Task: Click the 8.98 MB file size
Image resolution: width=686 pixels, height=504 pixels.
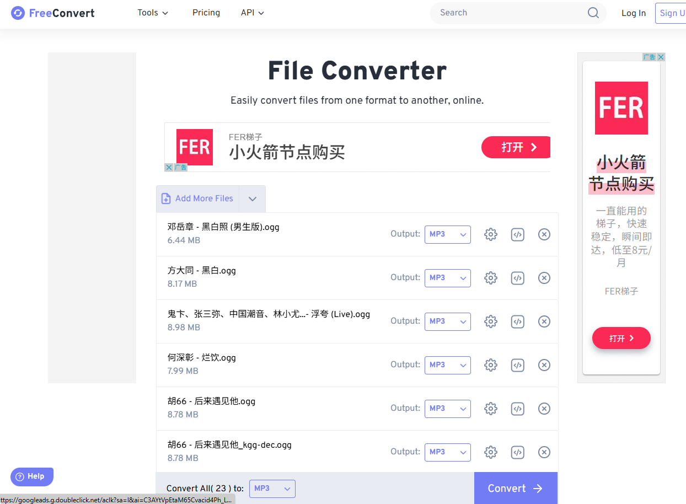Action: click(x=184, y=328)
